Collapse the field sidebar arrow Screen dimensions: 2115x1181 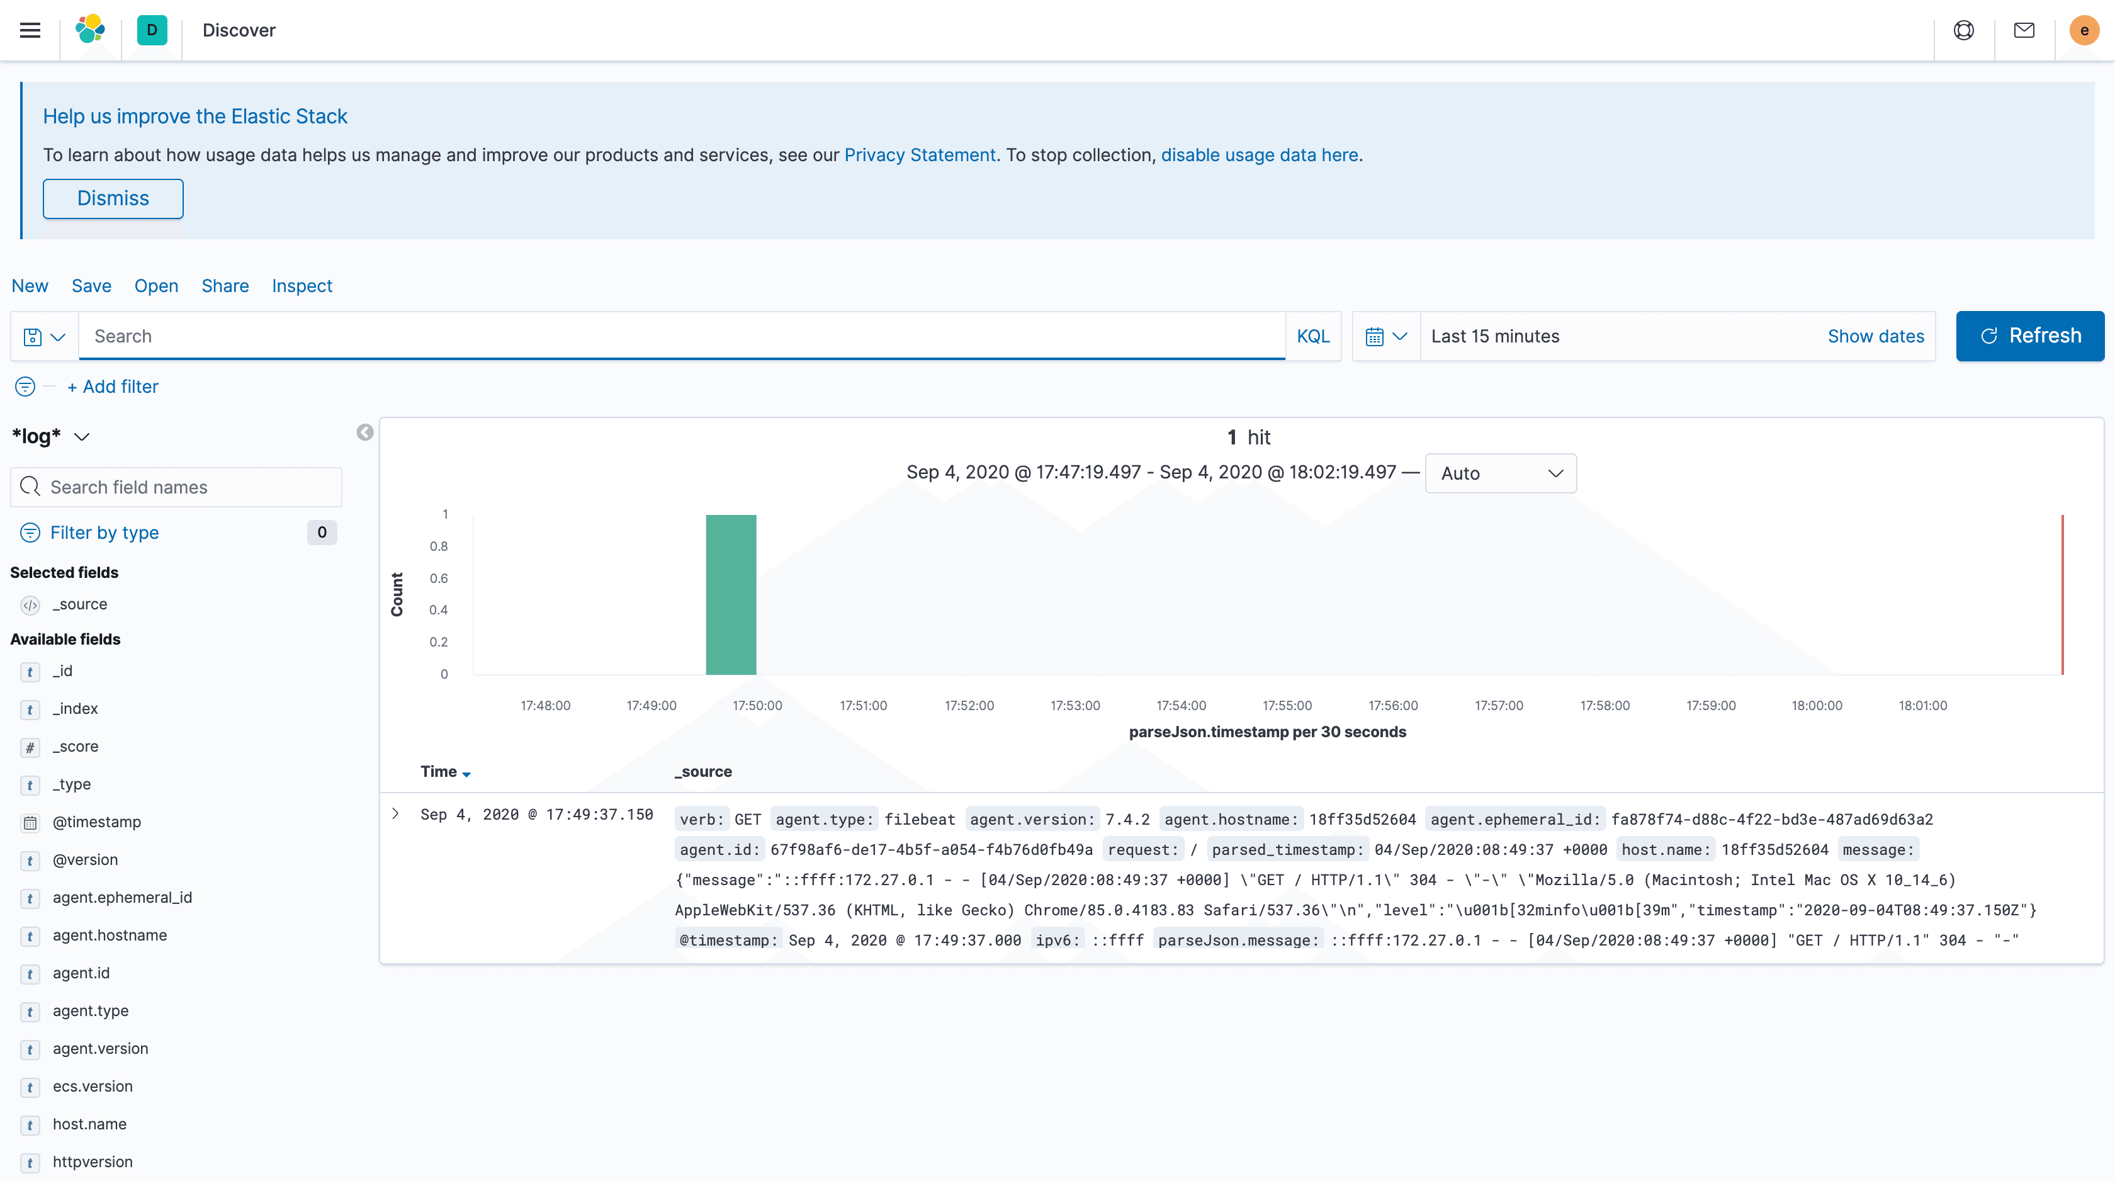coord(365,433)
